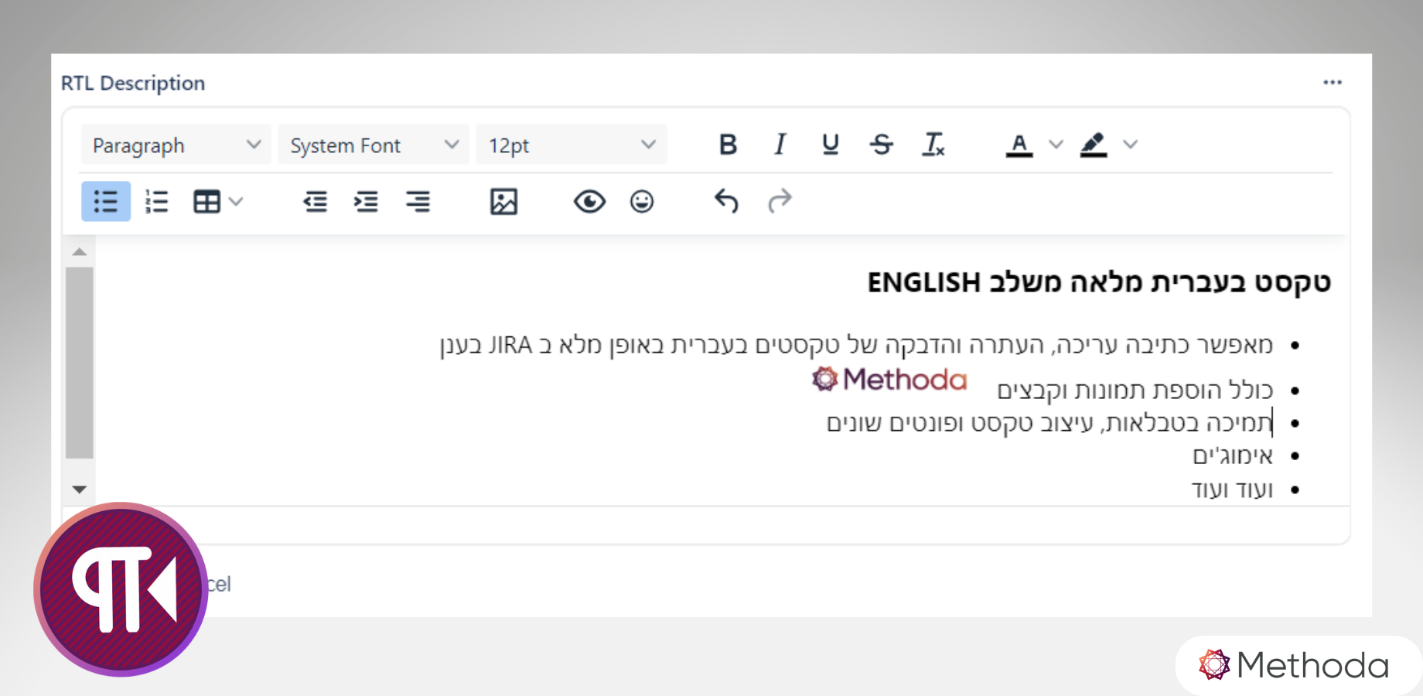Toggle the bullet list formatting

pos(105,201)
